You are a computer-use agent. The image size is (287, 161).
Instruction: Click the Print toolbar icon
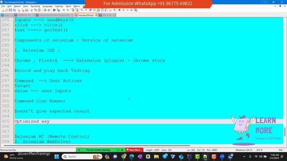click(x=26, y=10)
